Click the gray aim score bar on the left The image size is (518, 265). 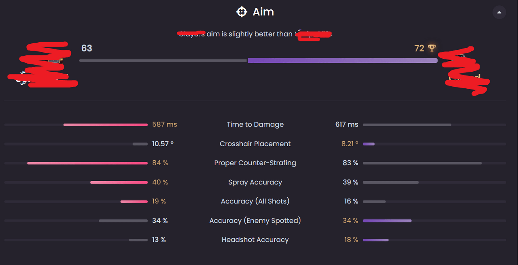click(163, 61)
